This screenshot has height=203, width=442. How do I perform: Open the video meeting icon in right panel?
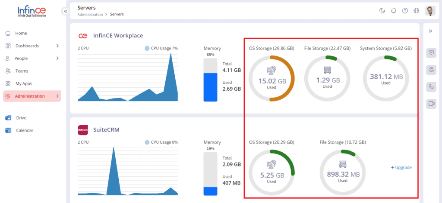coord(431,104)
